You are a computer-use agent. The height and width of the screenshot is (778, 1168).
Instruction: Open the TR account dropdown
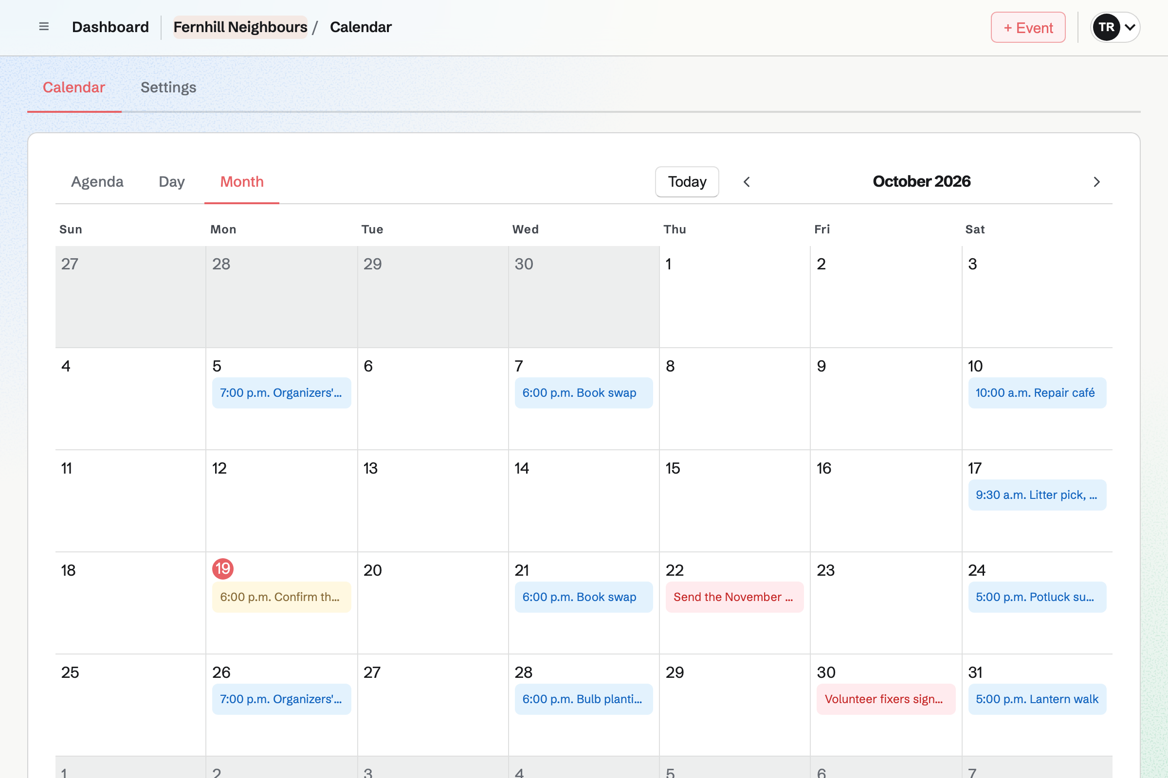1115,27
